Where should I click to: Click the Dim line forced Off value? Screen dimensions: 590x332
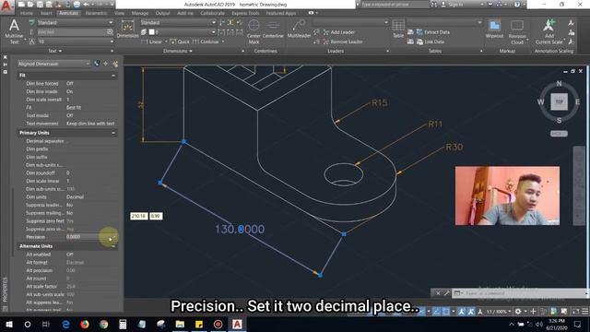pyautogui.click(x=70, y=84)
